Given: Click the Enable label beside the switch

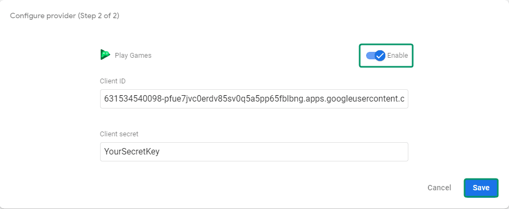Looking at the screenshot, I should point(397,56).
